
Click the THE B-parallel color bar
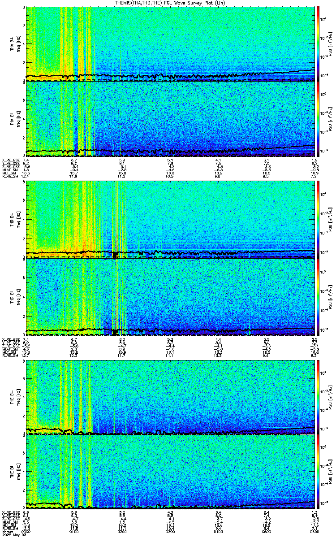(x=318, y=472)
